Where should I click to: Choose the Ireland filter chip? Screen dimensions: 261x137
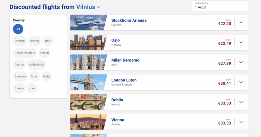pyautogui.click(x=44, y=53)
